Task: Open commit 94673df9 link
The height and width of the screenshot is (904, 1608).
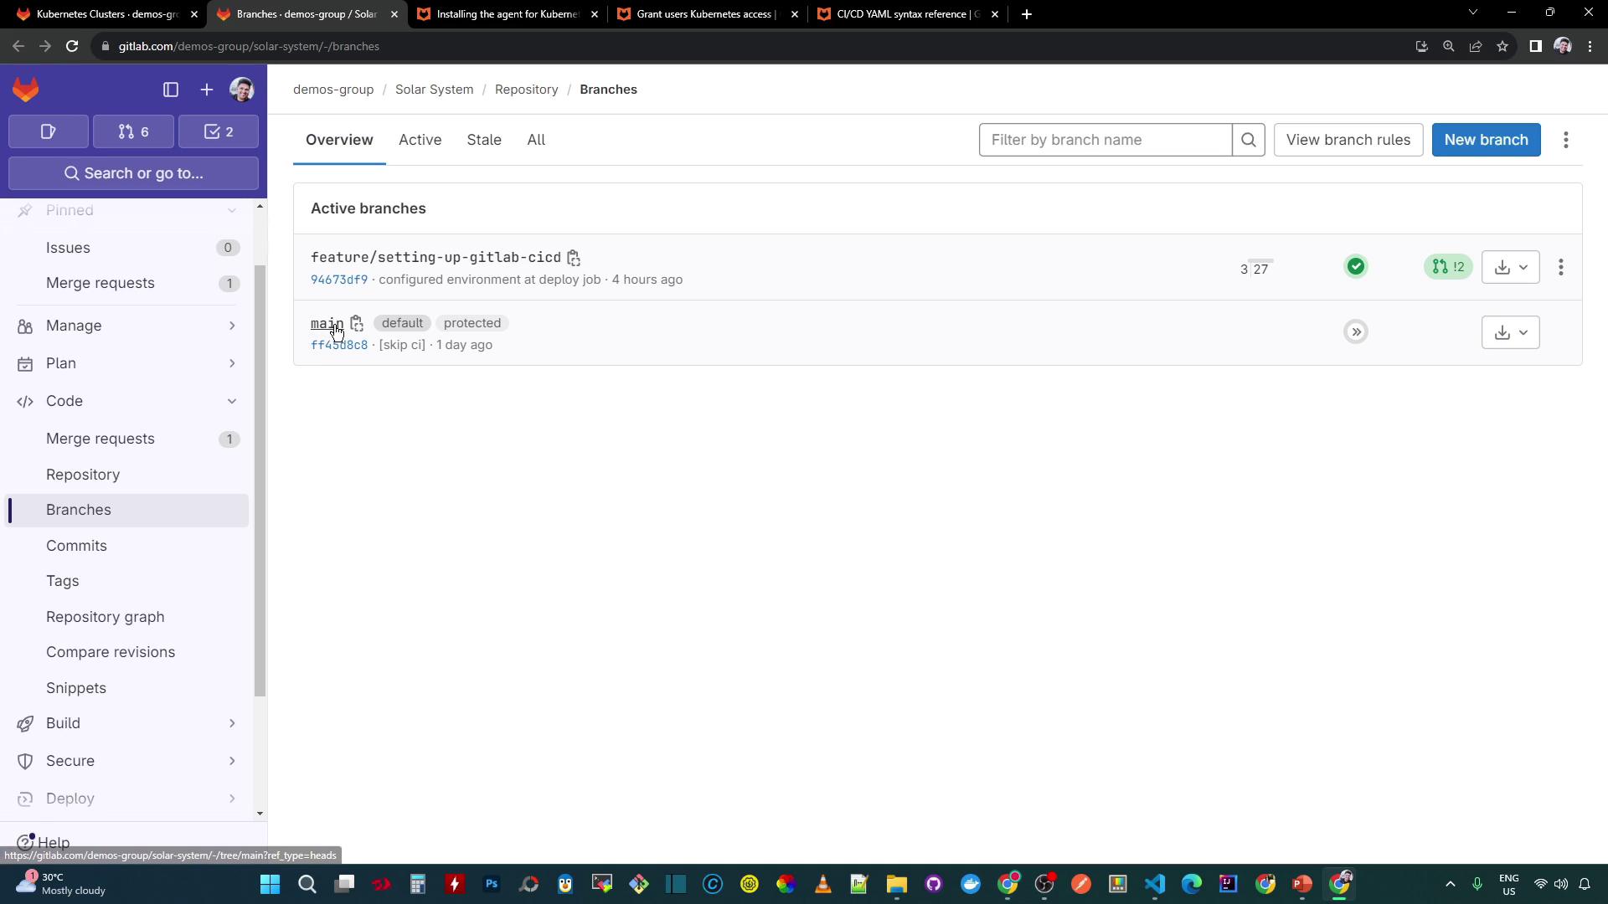Action: [x=339, y=280]
